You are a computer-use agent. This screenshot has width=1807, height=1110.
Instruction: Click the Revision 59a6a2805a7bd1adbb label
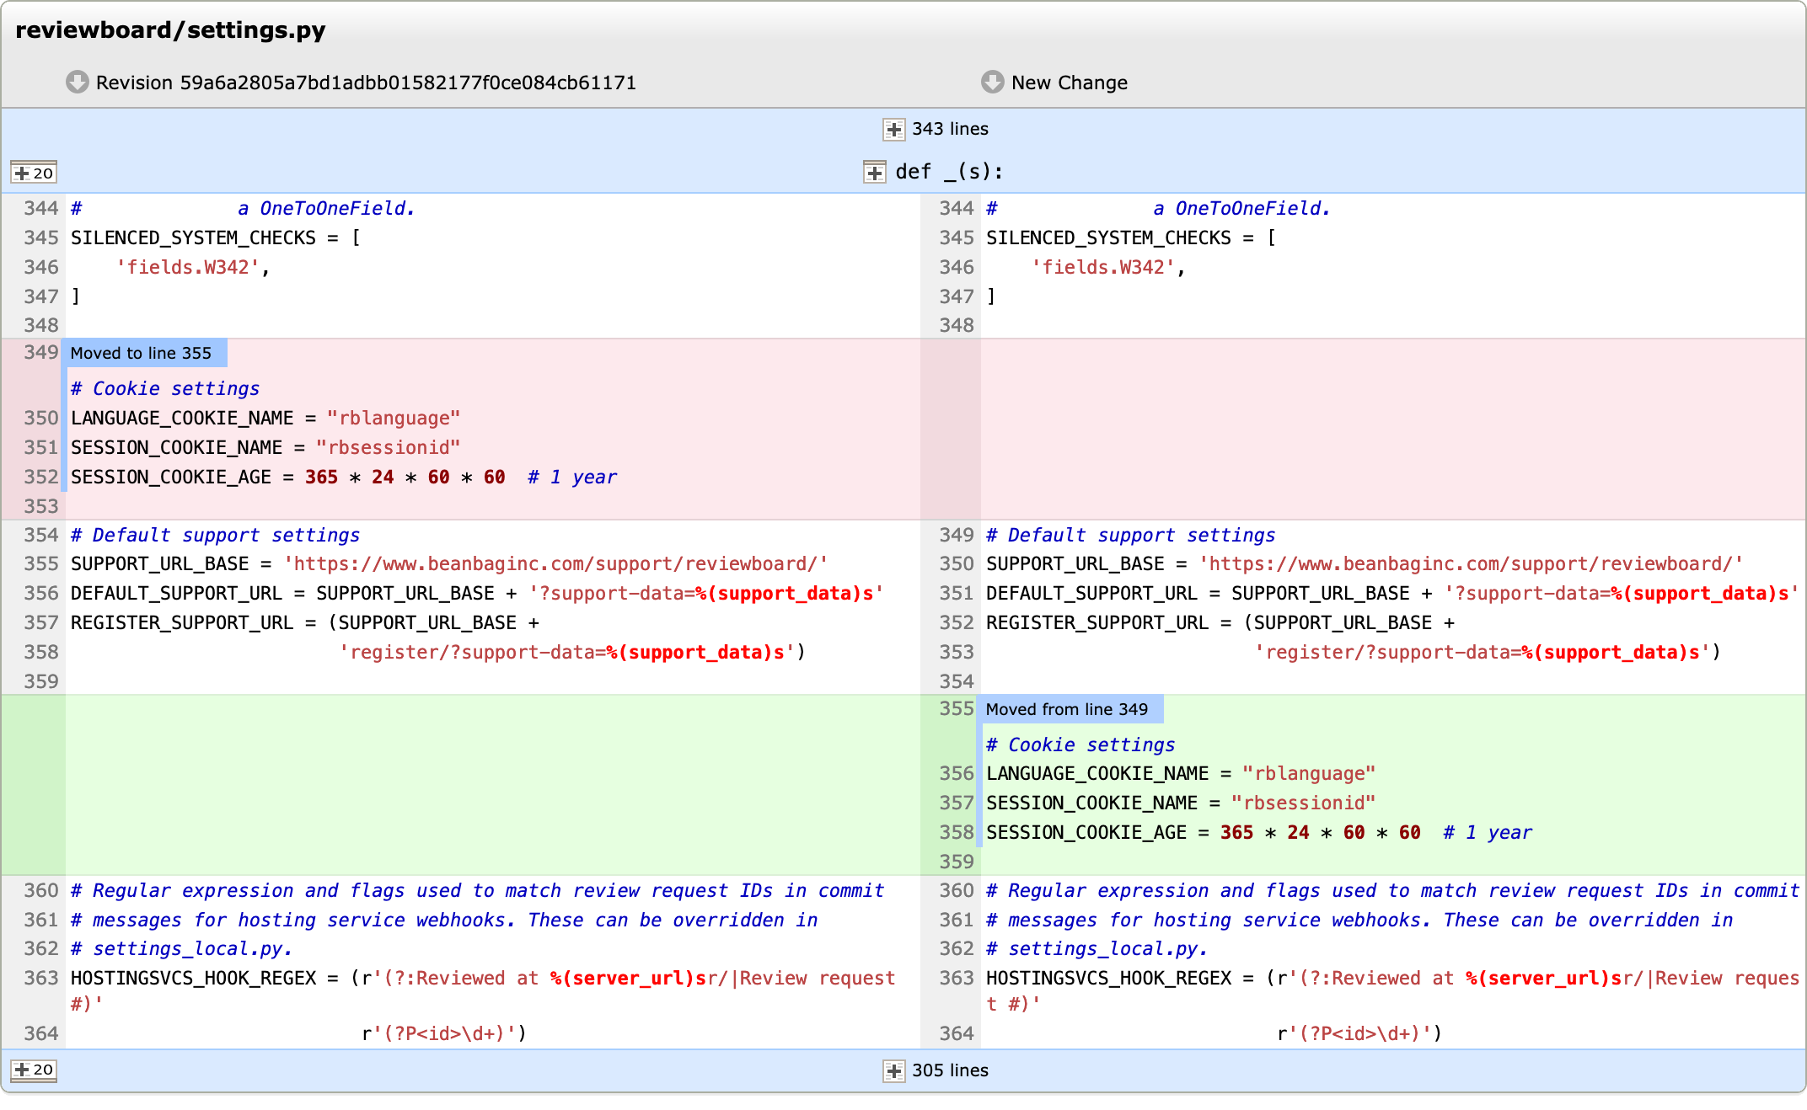pyautogui.click(x=366, y=83)
